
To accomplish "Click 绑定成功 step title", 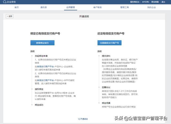I will click(39, 105).
